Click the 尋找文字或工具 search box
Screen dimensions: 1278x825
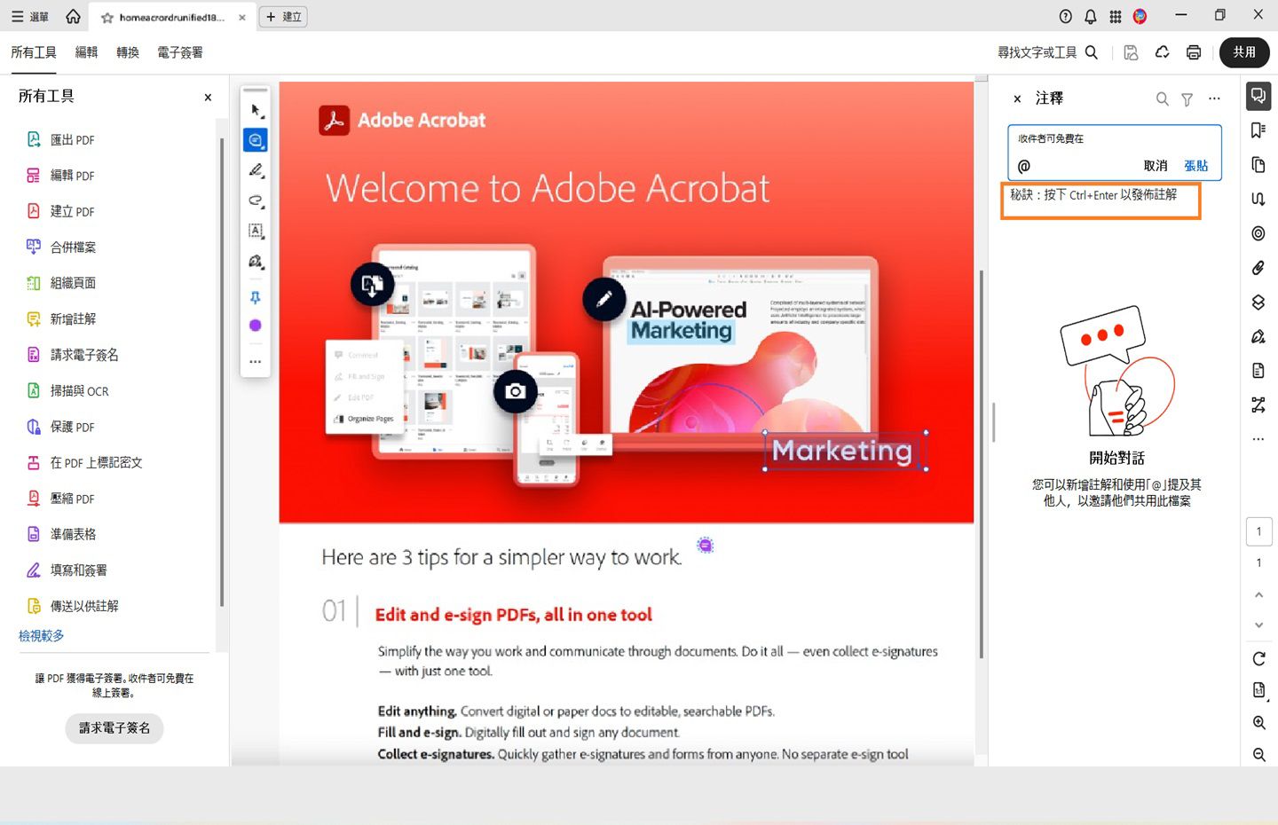pyautogui.click(x=1048, y=52)
